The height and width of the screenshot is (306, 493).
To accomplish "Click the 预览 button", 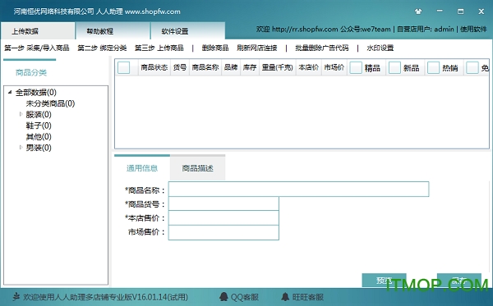I will 385,280.
